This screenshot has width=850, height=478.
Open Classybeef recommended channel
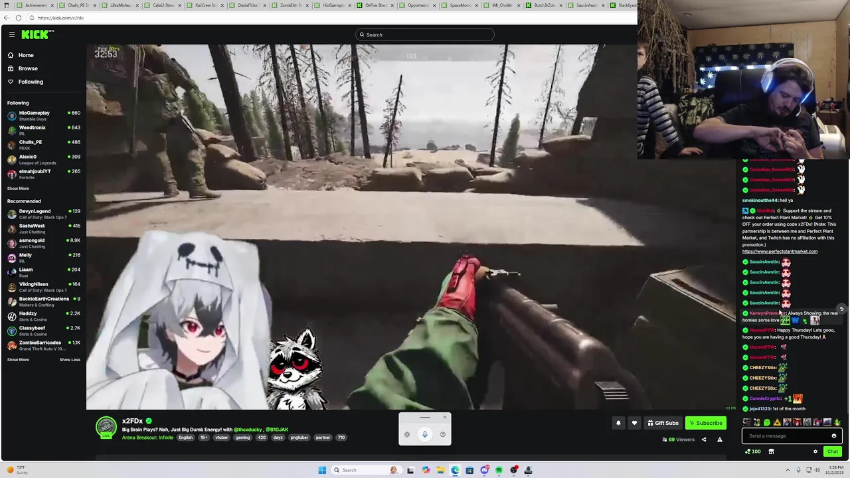pyautogui.click(x=43, y=331)
